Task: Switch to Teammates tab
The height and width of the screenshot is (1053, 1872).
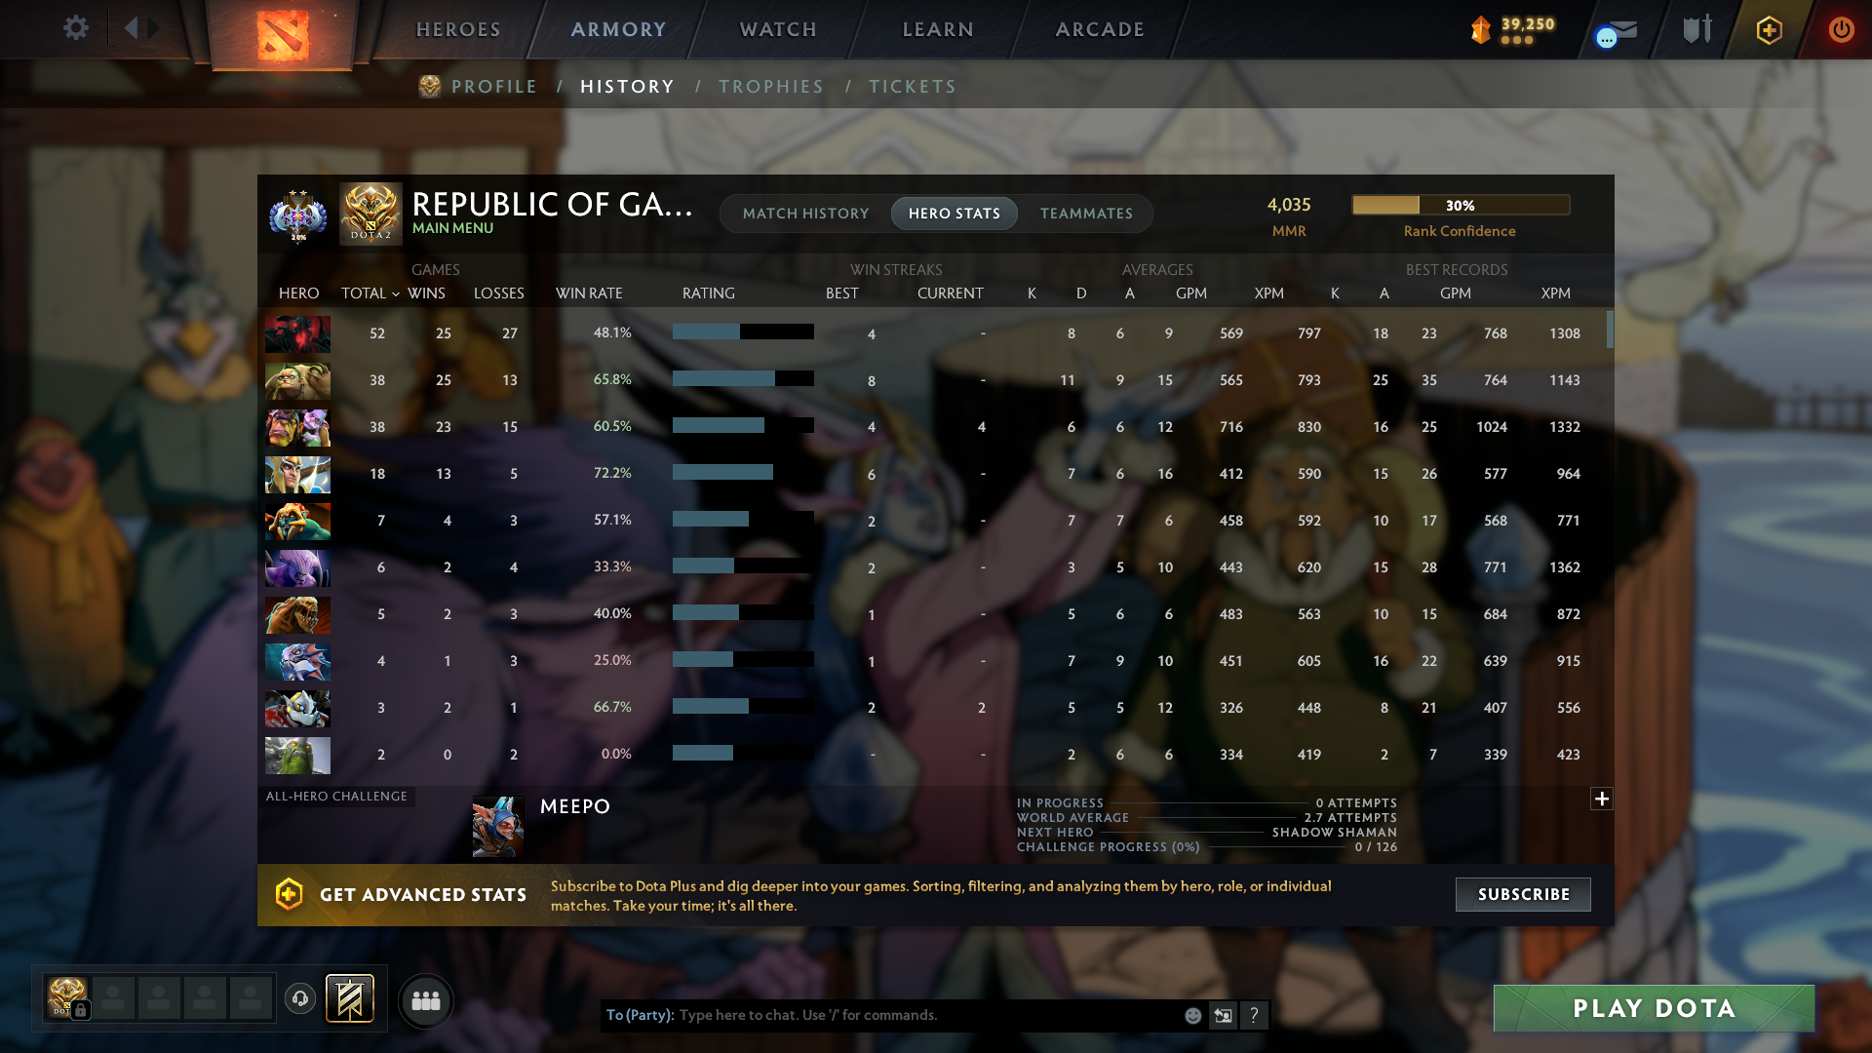Action: point(1086,214)
